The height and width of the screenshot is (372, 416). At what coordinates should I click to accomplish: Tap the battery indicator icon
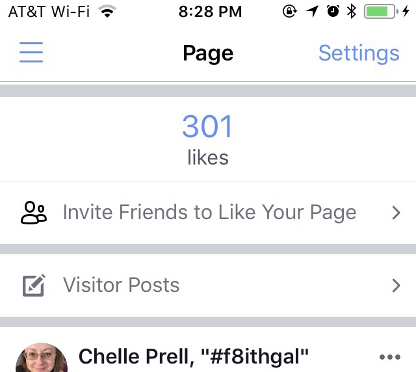tap(381, 11)
